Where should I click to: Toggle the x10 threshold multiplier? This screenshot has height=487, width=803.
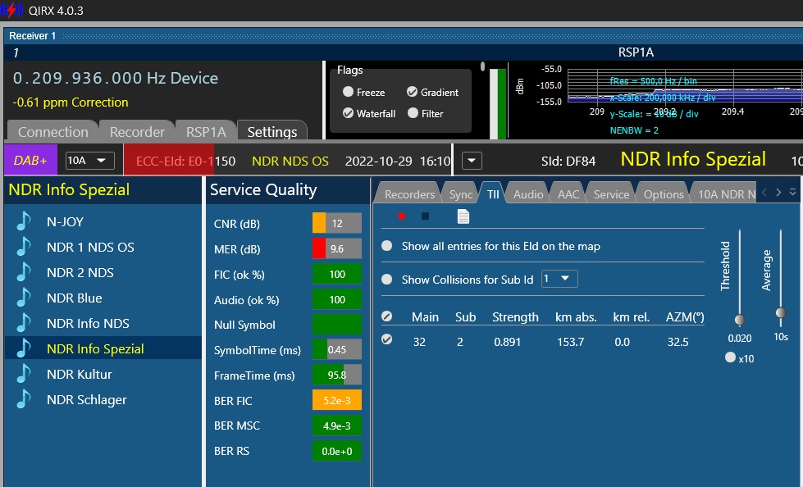[730, 357]
